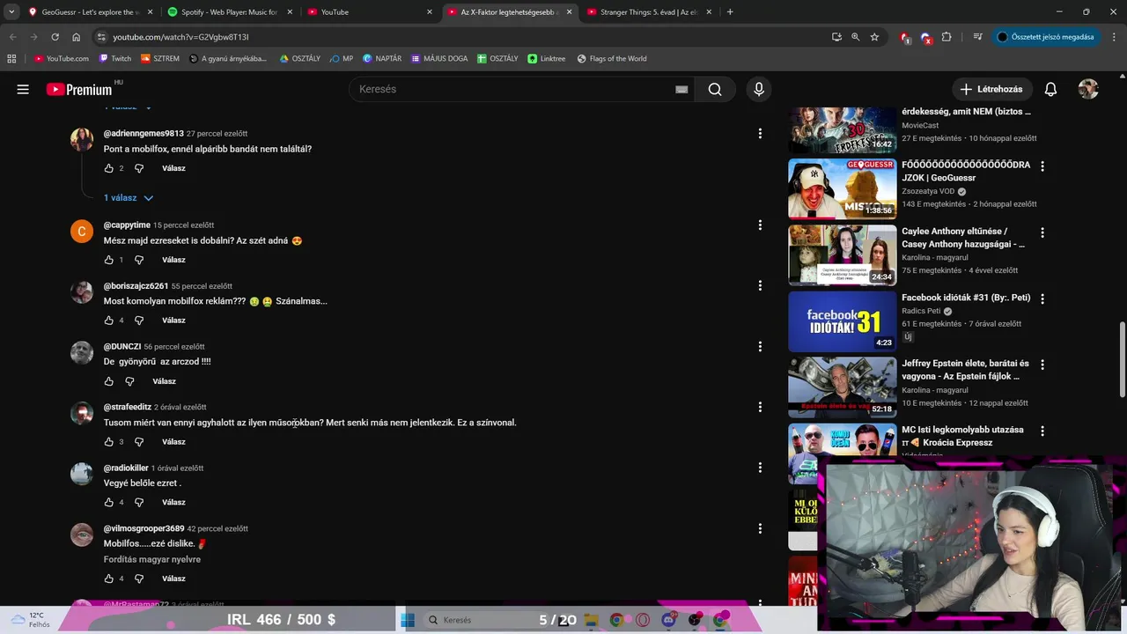Open the GeoGuessr Zsozeatya VOD thumbnail
Image resolution: width=1127 pixels, height=634 pixels.
pos(843,188)
